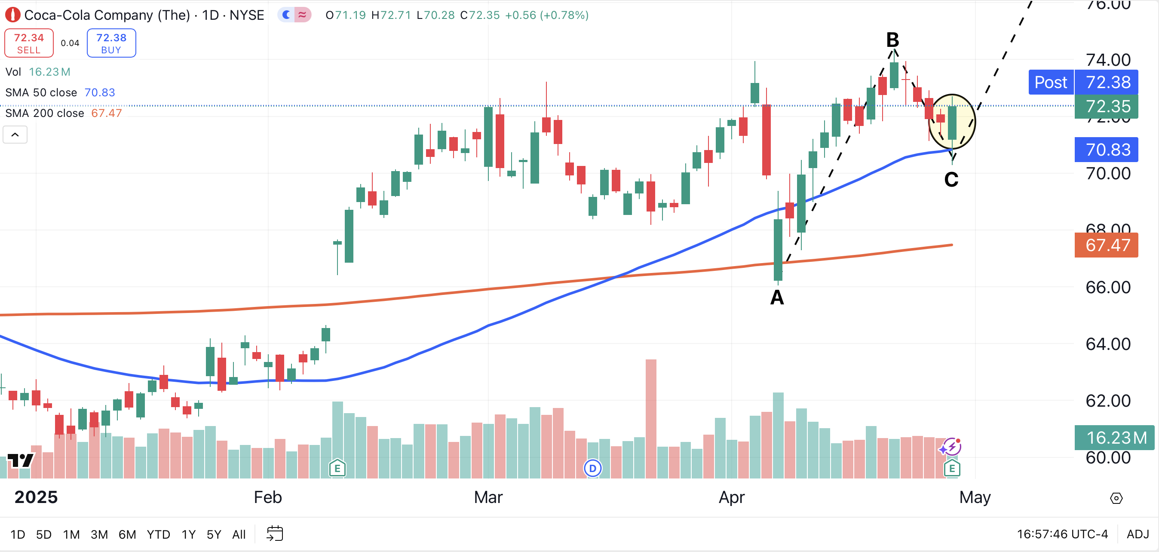The image size is (1159, 552).
Task: Click the extended hours moon icon
Action: [286, 15]
